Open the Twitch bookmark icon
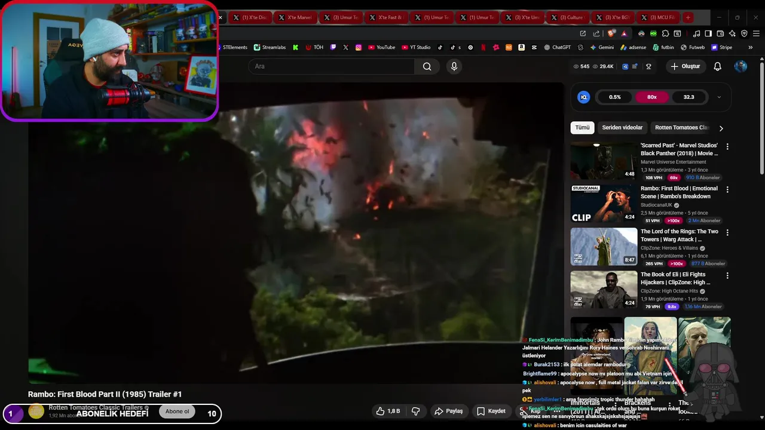Viewport: 765px width, 430px height. (x=333, y=47)
